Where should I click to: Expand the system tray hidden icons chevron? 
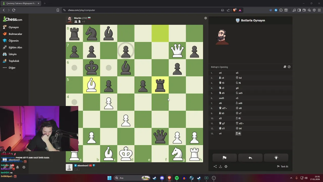coord(291,178)
